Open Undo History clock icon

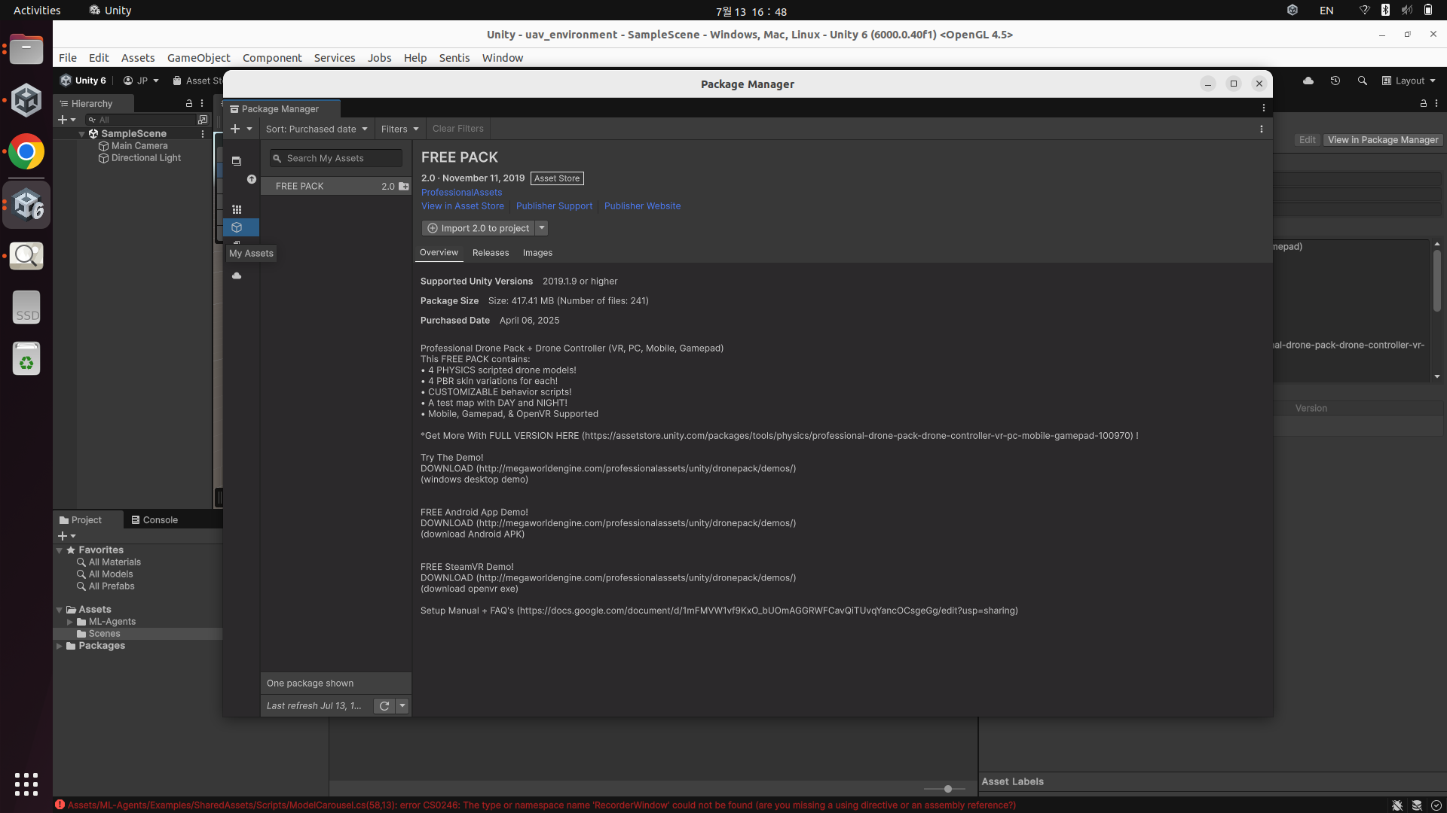(x=1335, y=81)
